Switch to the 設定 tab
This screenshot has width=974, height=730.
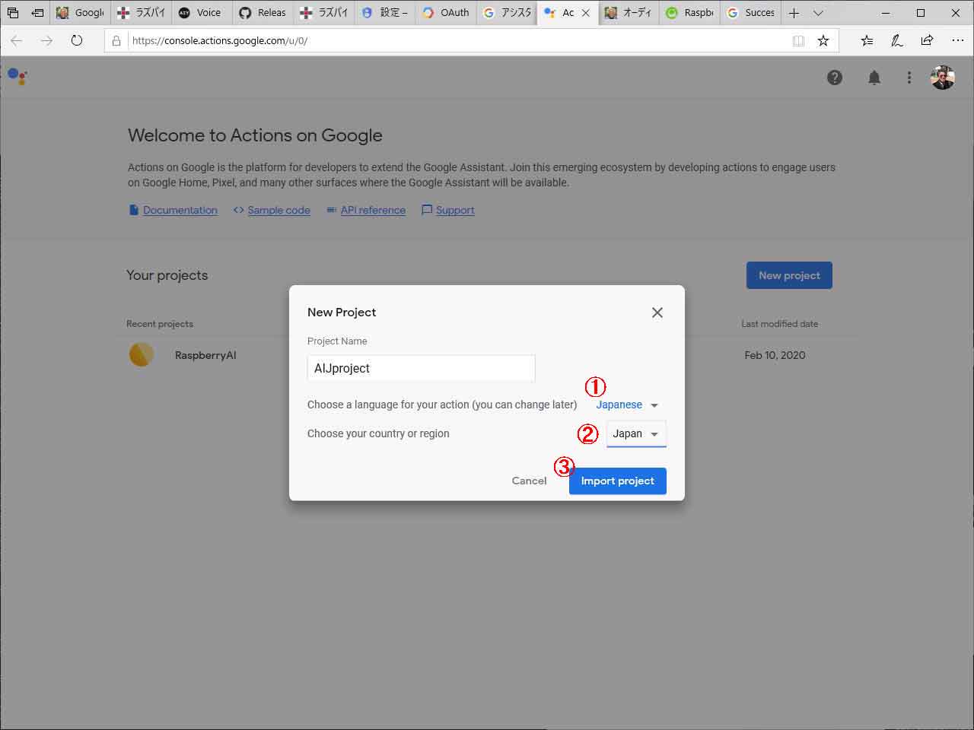tap(385, 13)
